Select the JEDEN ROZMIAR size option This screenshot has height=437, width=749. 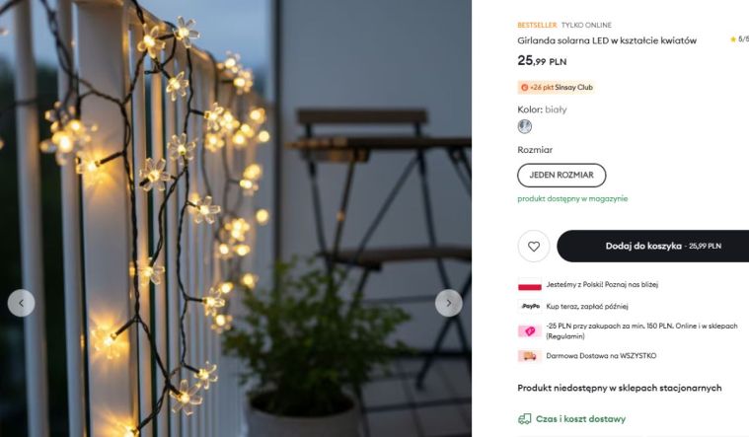pyautogui.click(x=562, y=176)
